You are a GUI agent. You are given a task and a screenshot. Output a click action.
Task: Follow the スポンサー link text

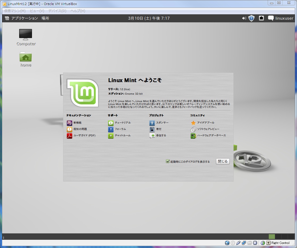pos(162,123)
